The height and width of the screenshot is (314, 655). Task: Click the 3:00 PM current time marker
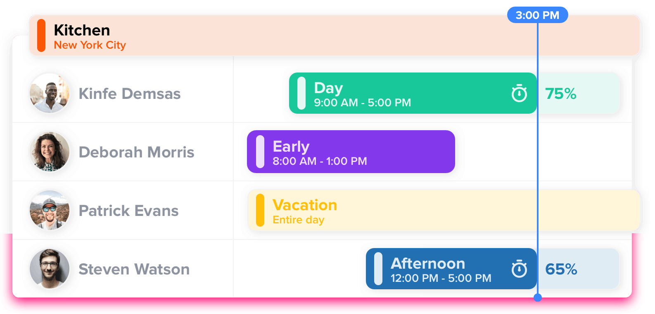[537, 14]
